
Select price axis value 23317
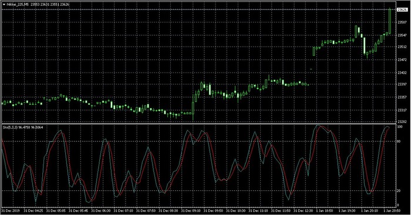click(x=402, y=110)
